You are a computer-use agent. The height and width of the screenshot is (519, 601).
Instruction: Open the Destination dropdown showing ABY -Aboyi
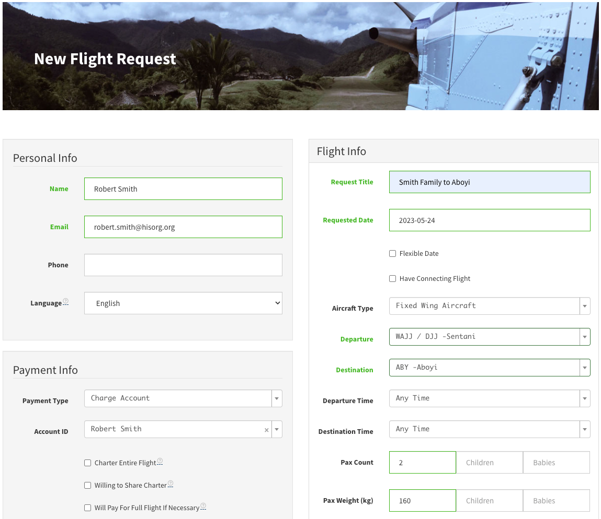tap(584, 367)
